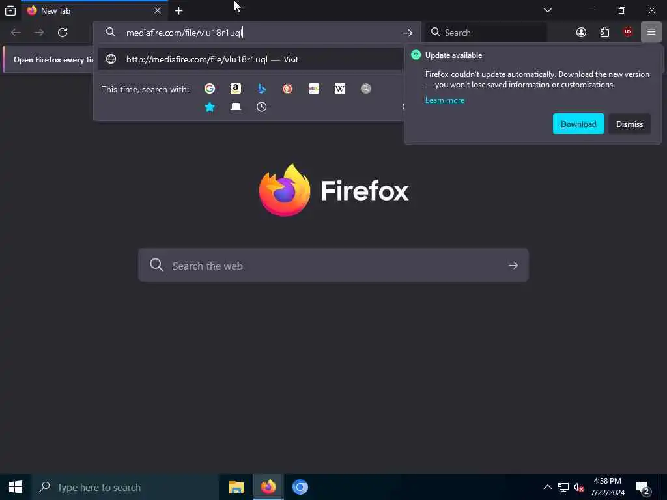Viewport: 667px width, 500px height.
Task: Go forward one page
Action: (x=39, y=33)
